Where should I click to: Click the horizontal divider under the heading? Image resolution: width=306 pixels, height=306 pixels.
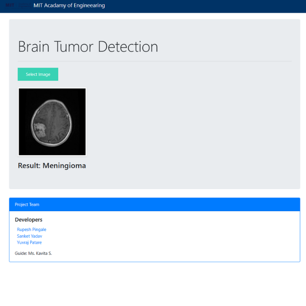point(154,62)
